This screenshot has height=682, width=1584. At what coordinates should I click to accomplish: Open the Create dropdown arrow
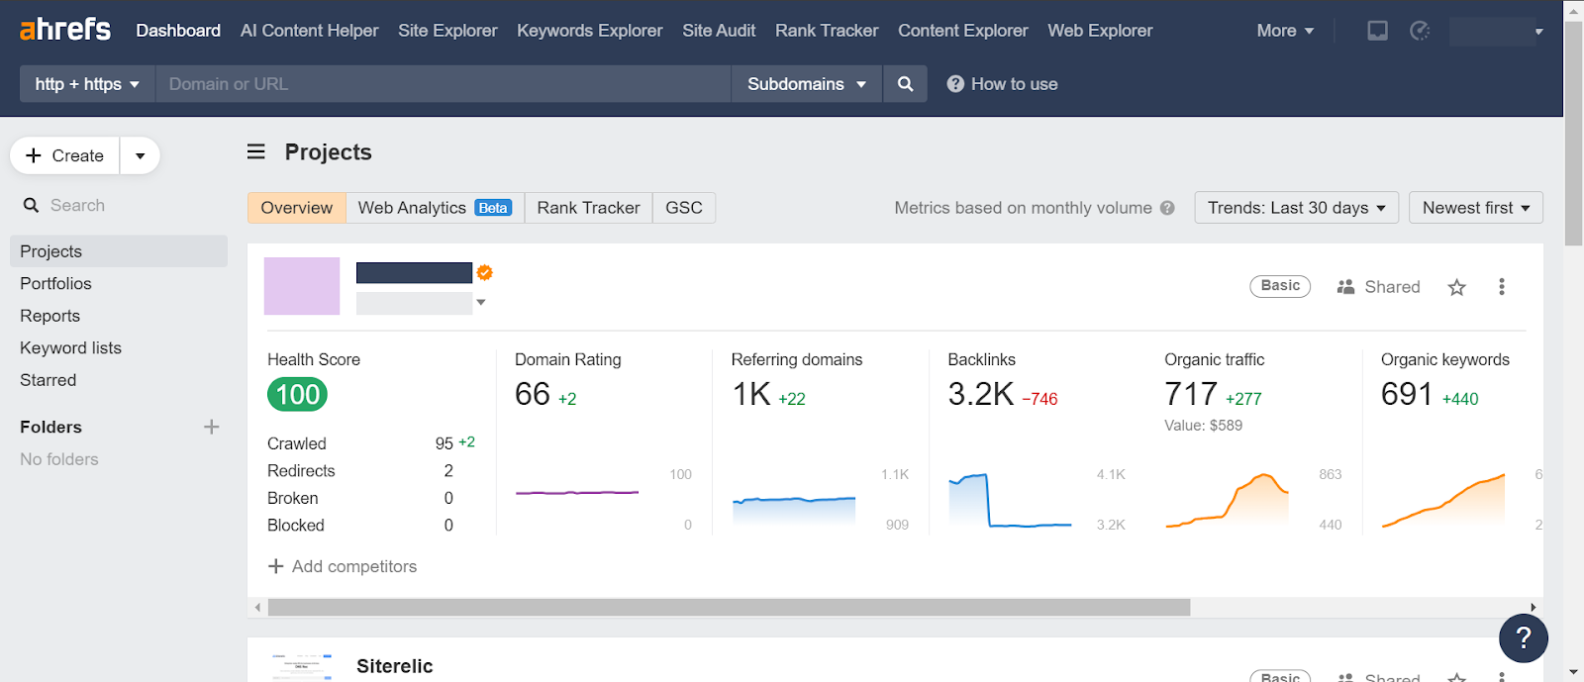[141, 155]
